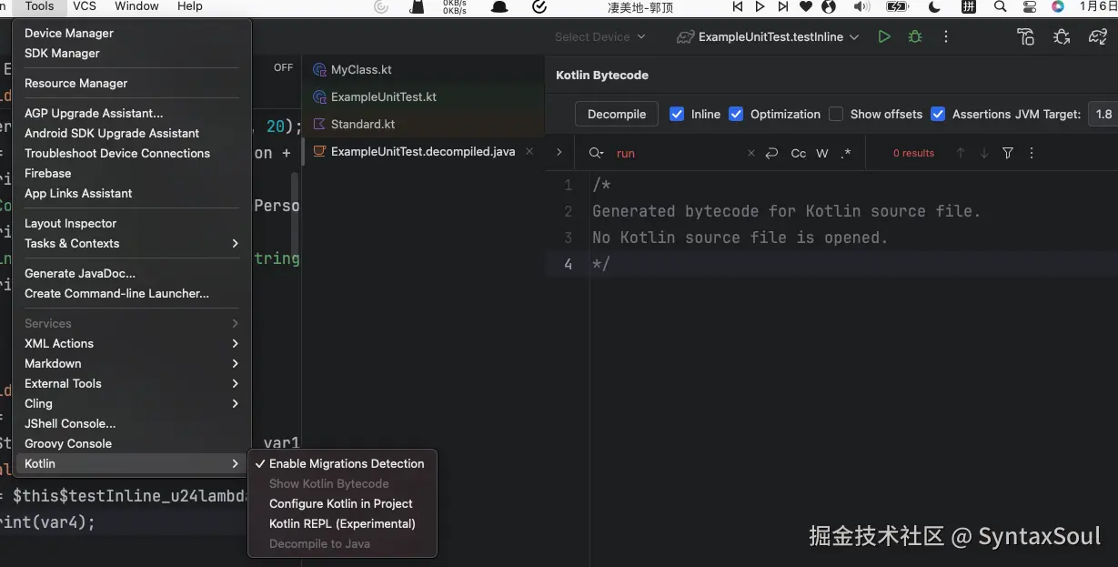
Task: Select Configure Kotlin in Project
Action: pyautogui.click(x=342, y=503)
